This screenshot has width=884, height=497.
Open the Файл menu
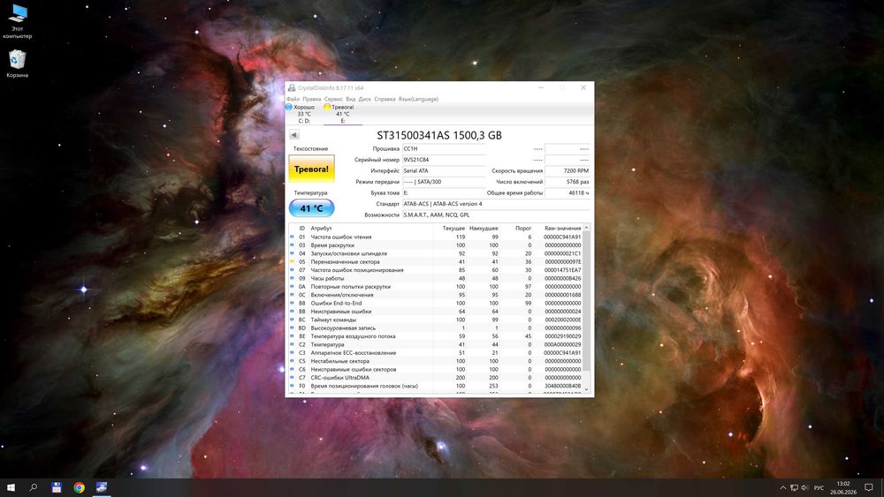point(293,99)
